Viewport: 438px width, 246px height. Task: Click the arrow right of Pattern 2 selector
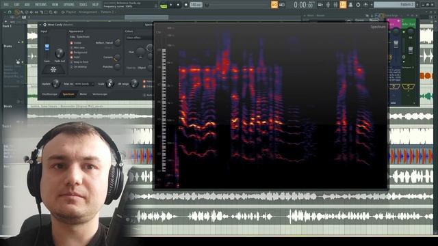(x=417, y=5)
